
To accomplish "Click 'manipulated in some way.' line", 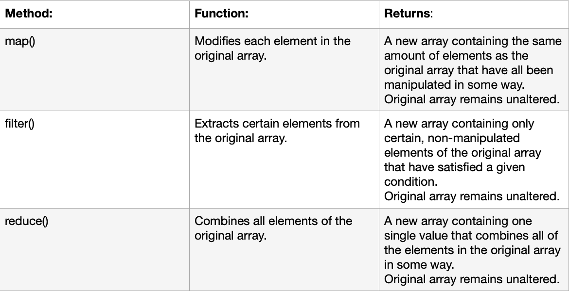I will point(455,85).
